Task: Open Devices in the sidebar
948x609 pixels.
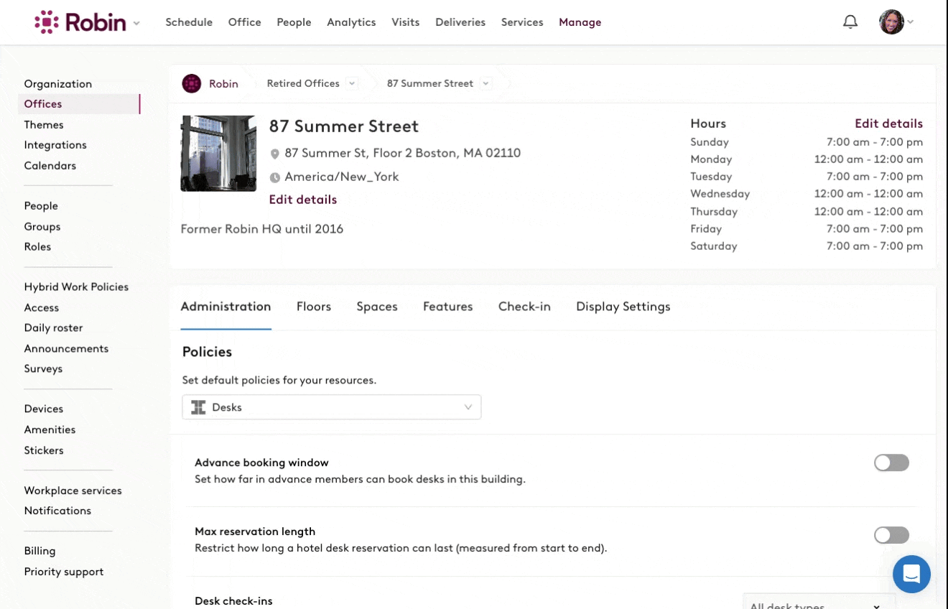Action: (44, 409)
